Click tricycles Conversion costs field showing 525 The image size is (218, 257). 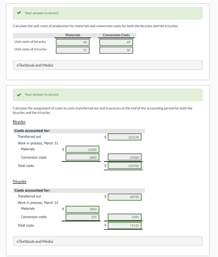tap(83, 217)
